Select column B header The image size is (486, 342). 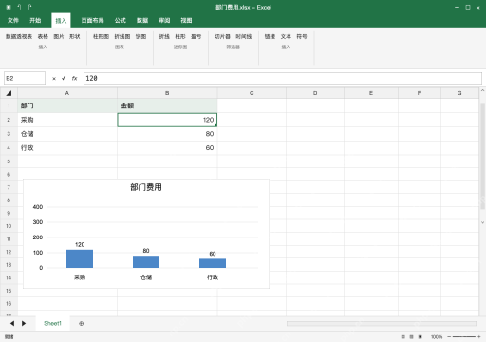click(167, 93)
